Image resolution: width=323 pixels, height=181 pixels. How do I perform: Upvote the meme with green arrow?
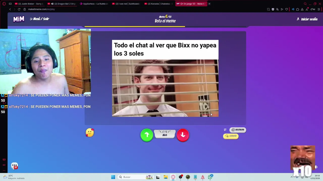click(x=147, y=135)
